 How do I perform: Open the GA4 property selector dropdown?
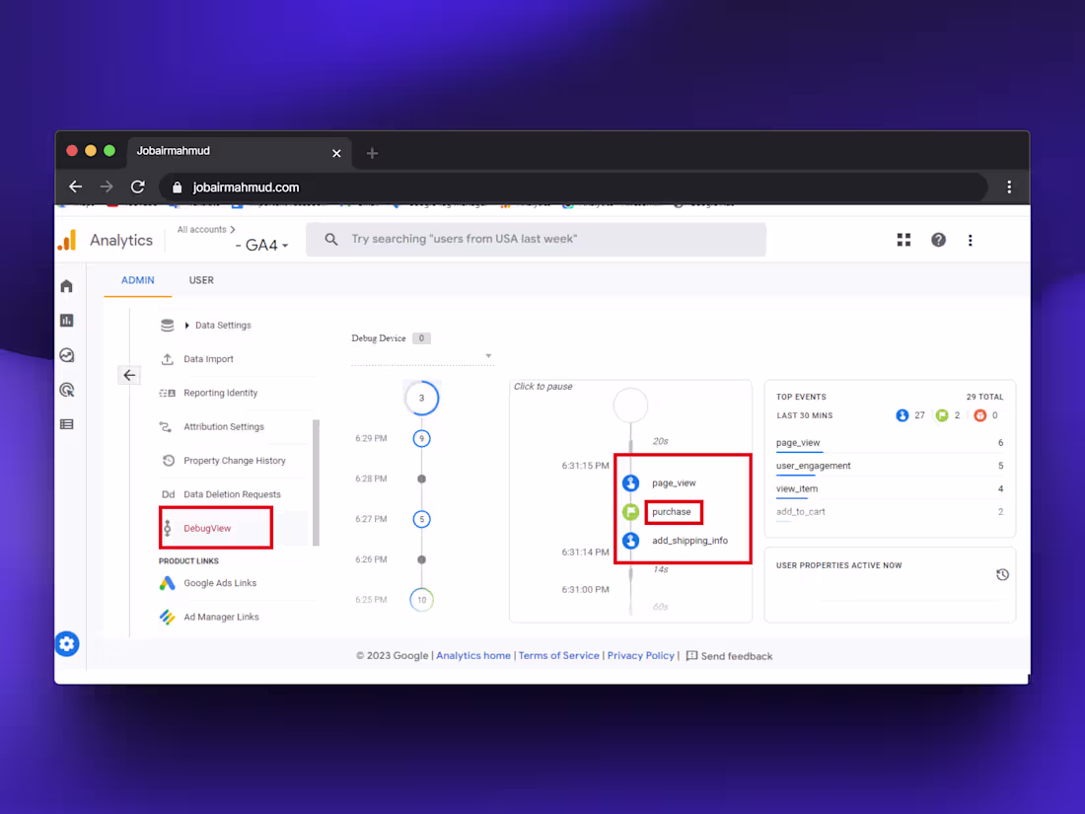click(x=262, y=244)
